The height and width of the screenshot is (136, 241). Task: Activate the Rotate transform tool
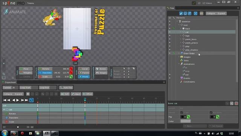coord(45,69)
